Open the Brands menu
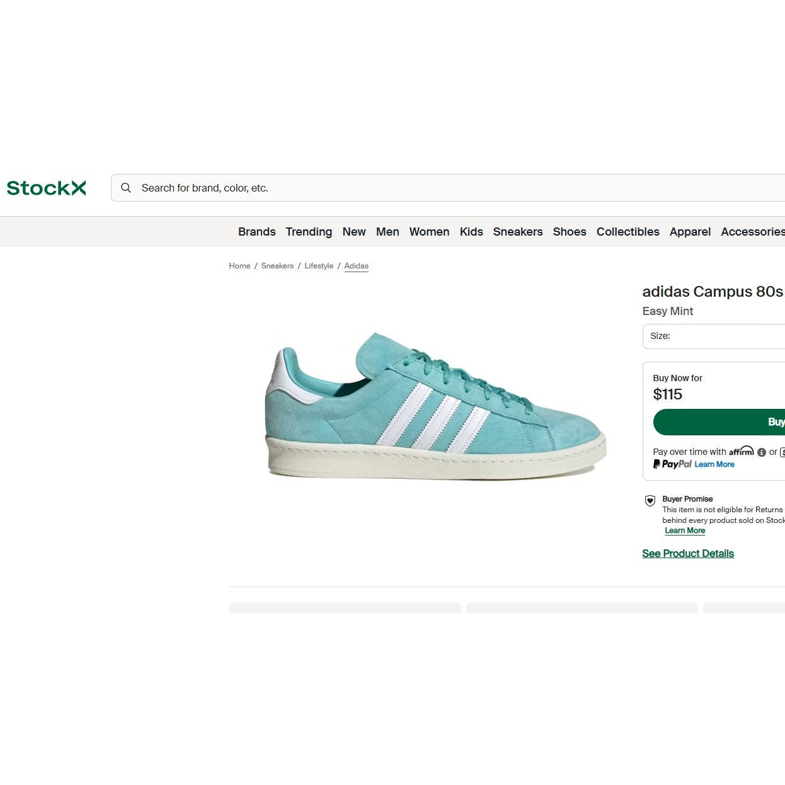 pos(256,232)
